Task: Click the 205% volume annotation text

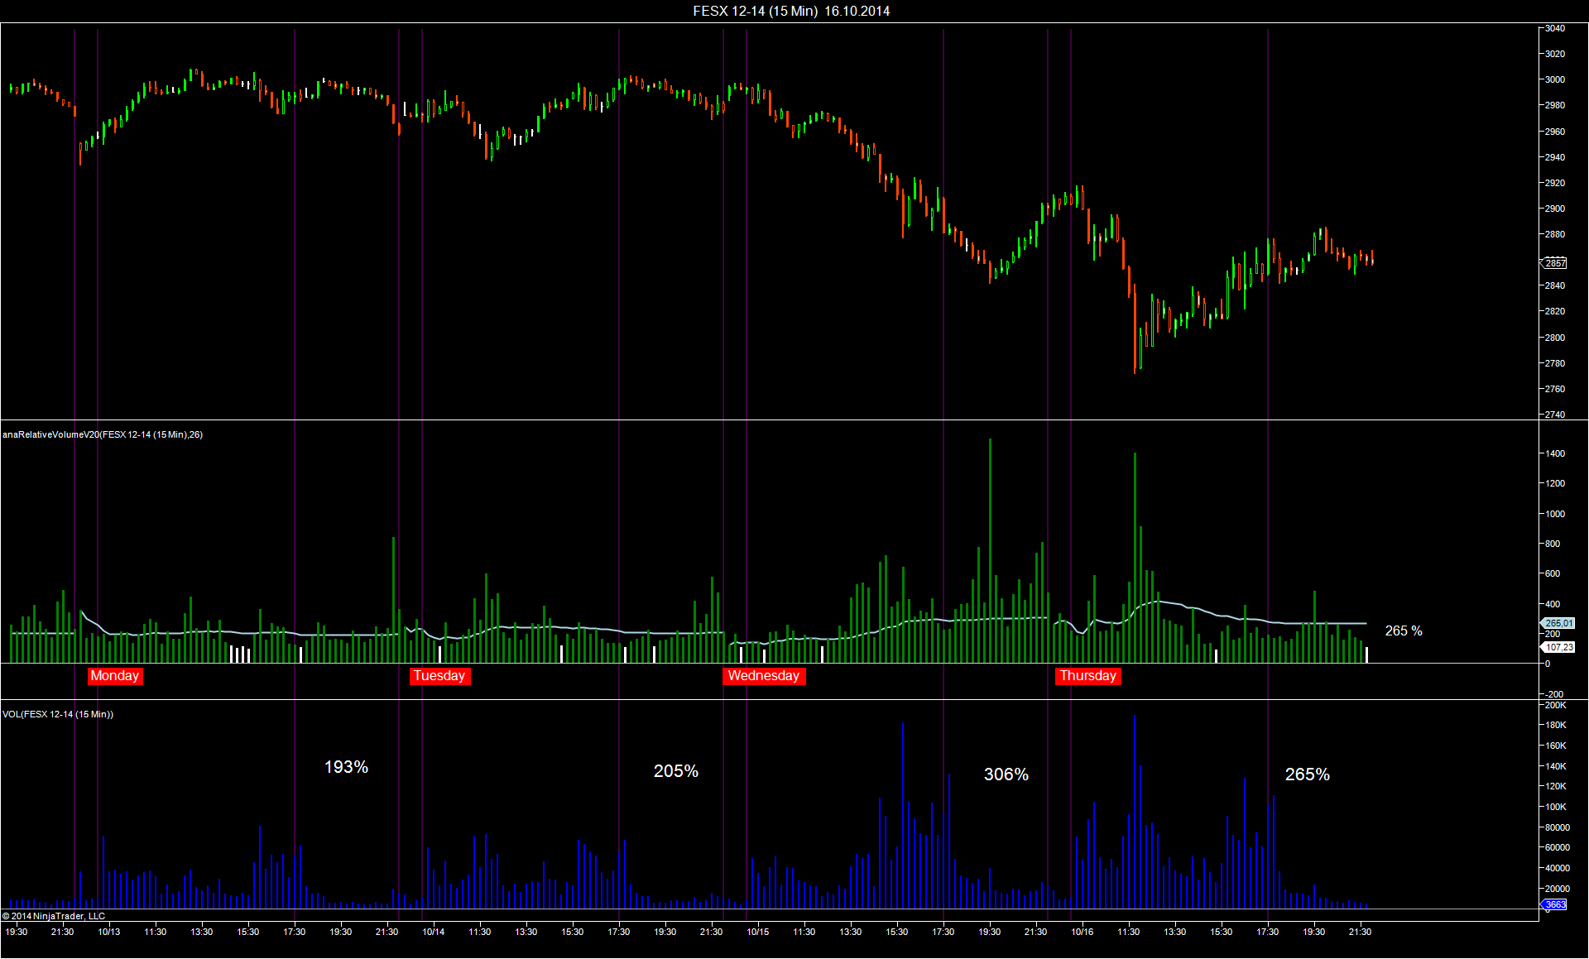Action: (x=676, y=771)
